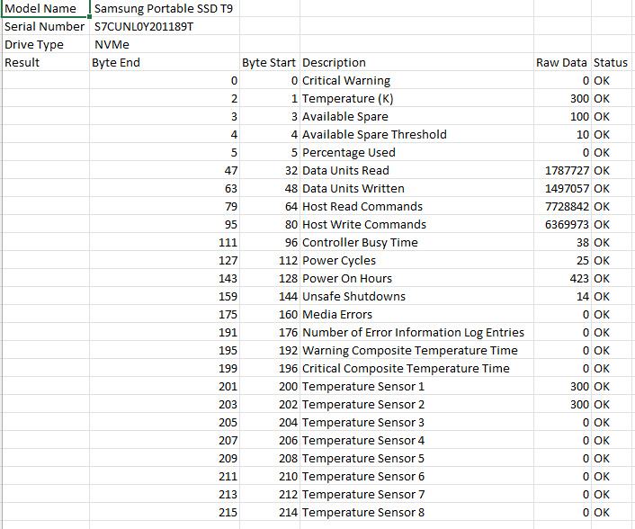Select raw data value 6369973

click(x=562, y=224)
